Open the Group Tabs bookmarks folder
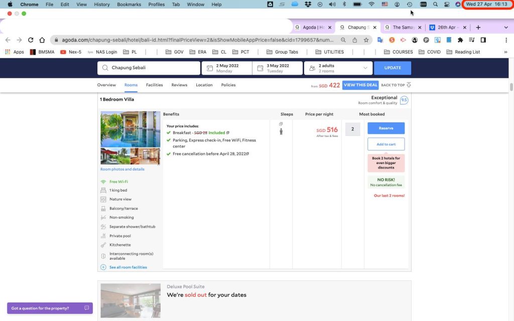The height and width of the screenshot is (321, 514). (282, 52)
